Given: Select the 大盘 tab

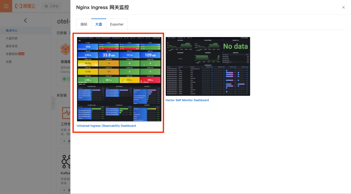Looking at the screenshot, I should [99, 24].
